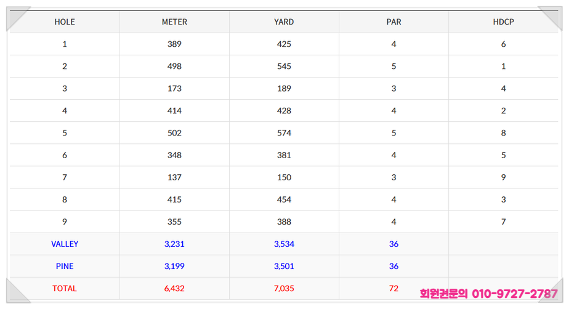This screenshot has width=569, height=309.
Task: Click the 388 yard cell
Action: click(x=284, y=222)
